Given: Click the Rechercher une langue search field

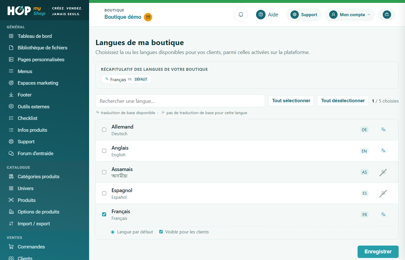Looking at the screenshot, I should click(180, 101).
